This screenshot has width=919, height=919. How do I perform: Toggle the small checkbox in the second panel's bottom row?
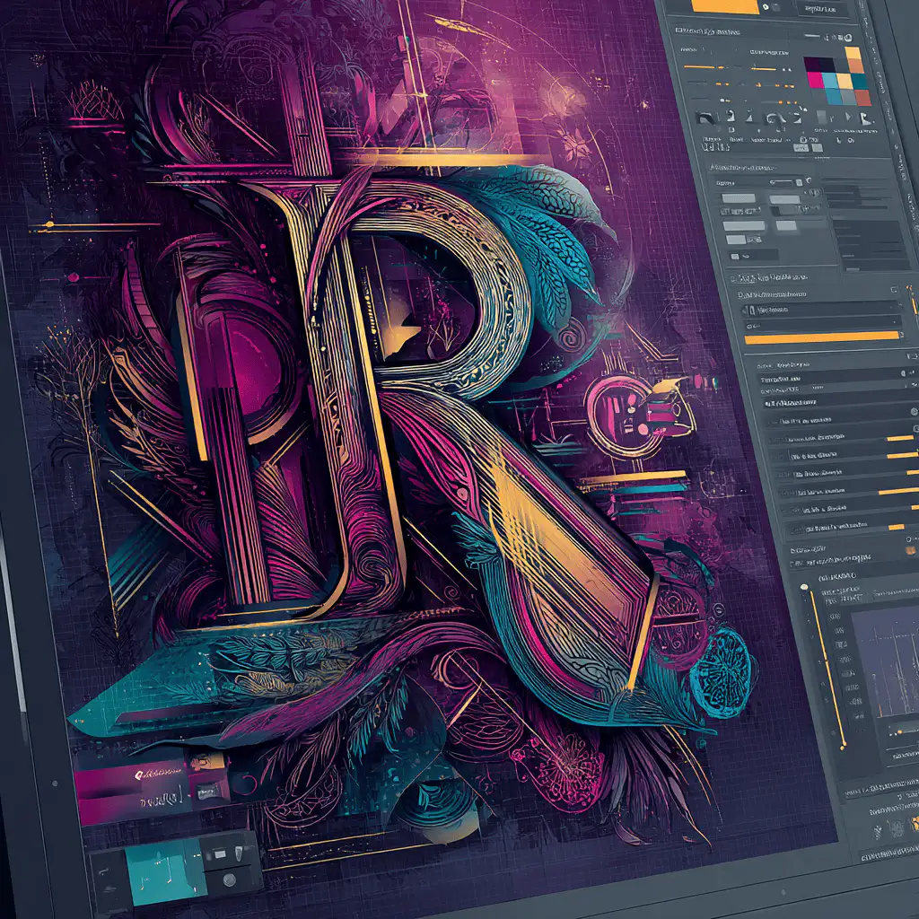click(733, 256)
